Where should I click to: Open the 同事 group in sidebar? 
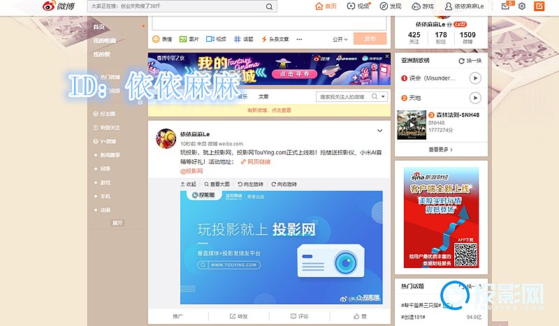(x=106, y=169)
